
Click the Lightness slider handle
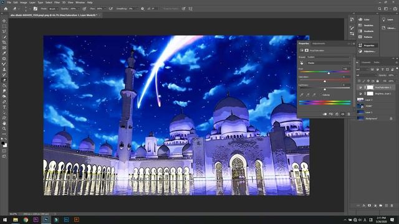pyautogui.click(x=325, y=90)
